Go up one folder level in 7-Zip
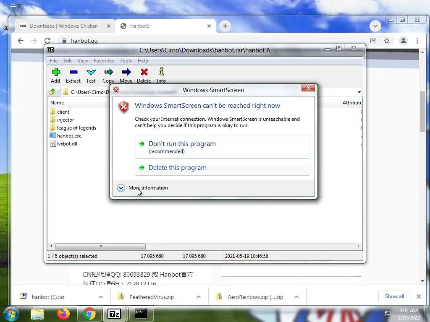430x322 pixels. [52, 92]
